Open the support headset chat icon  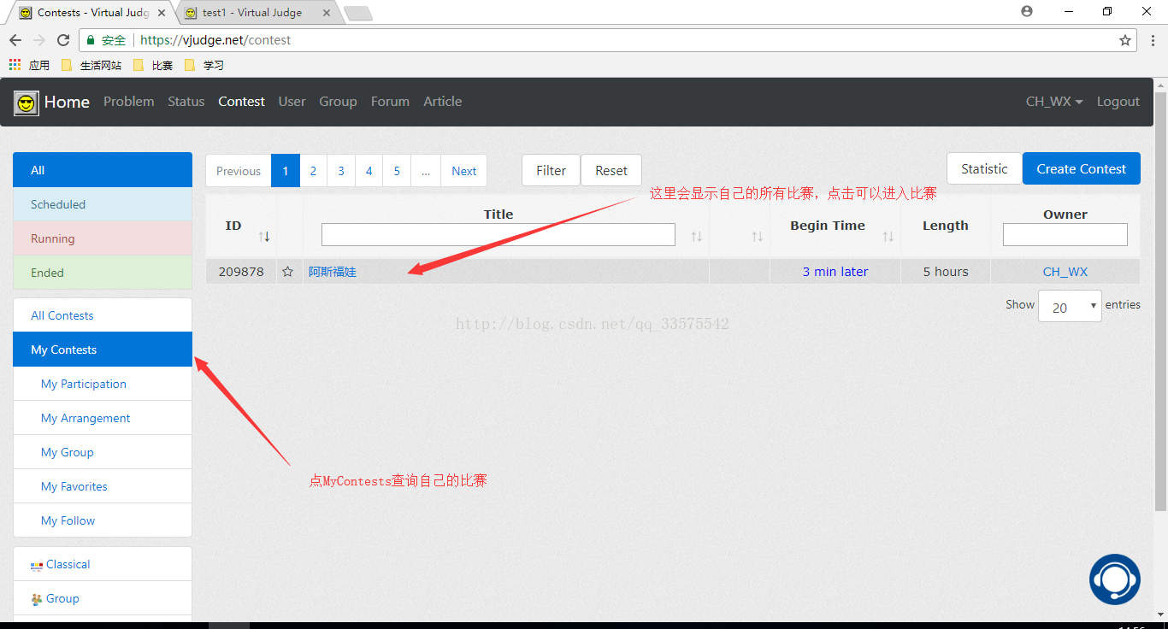coord(1115,579)
